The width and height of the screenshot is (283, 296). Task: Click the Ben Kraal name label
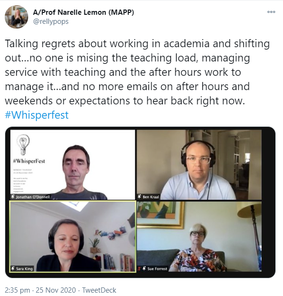tap(151, 197)
